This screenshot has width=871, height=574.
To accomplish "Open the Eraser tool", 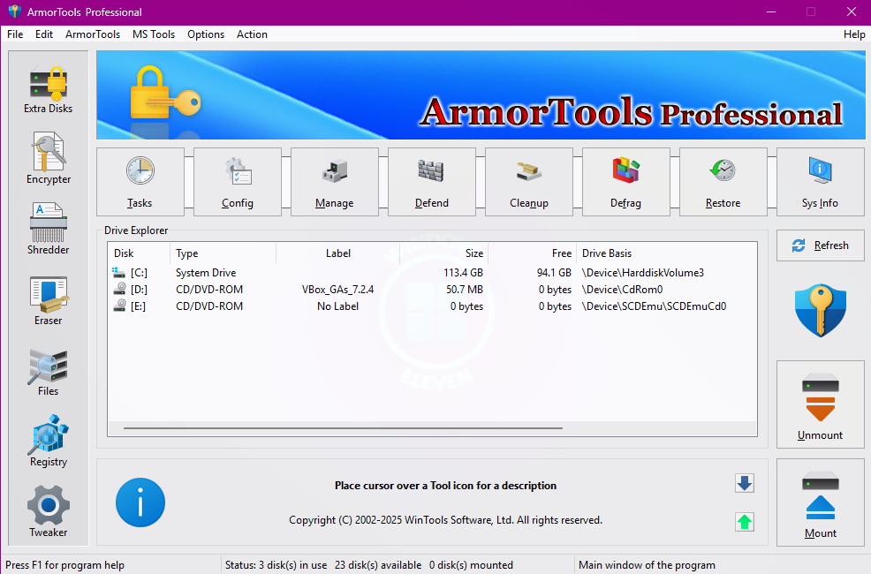I will click(x=49, y=299).
